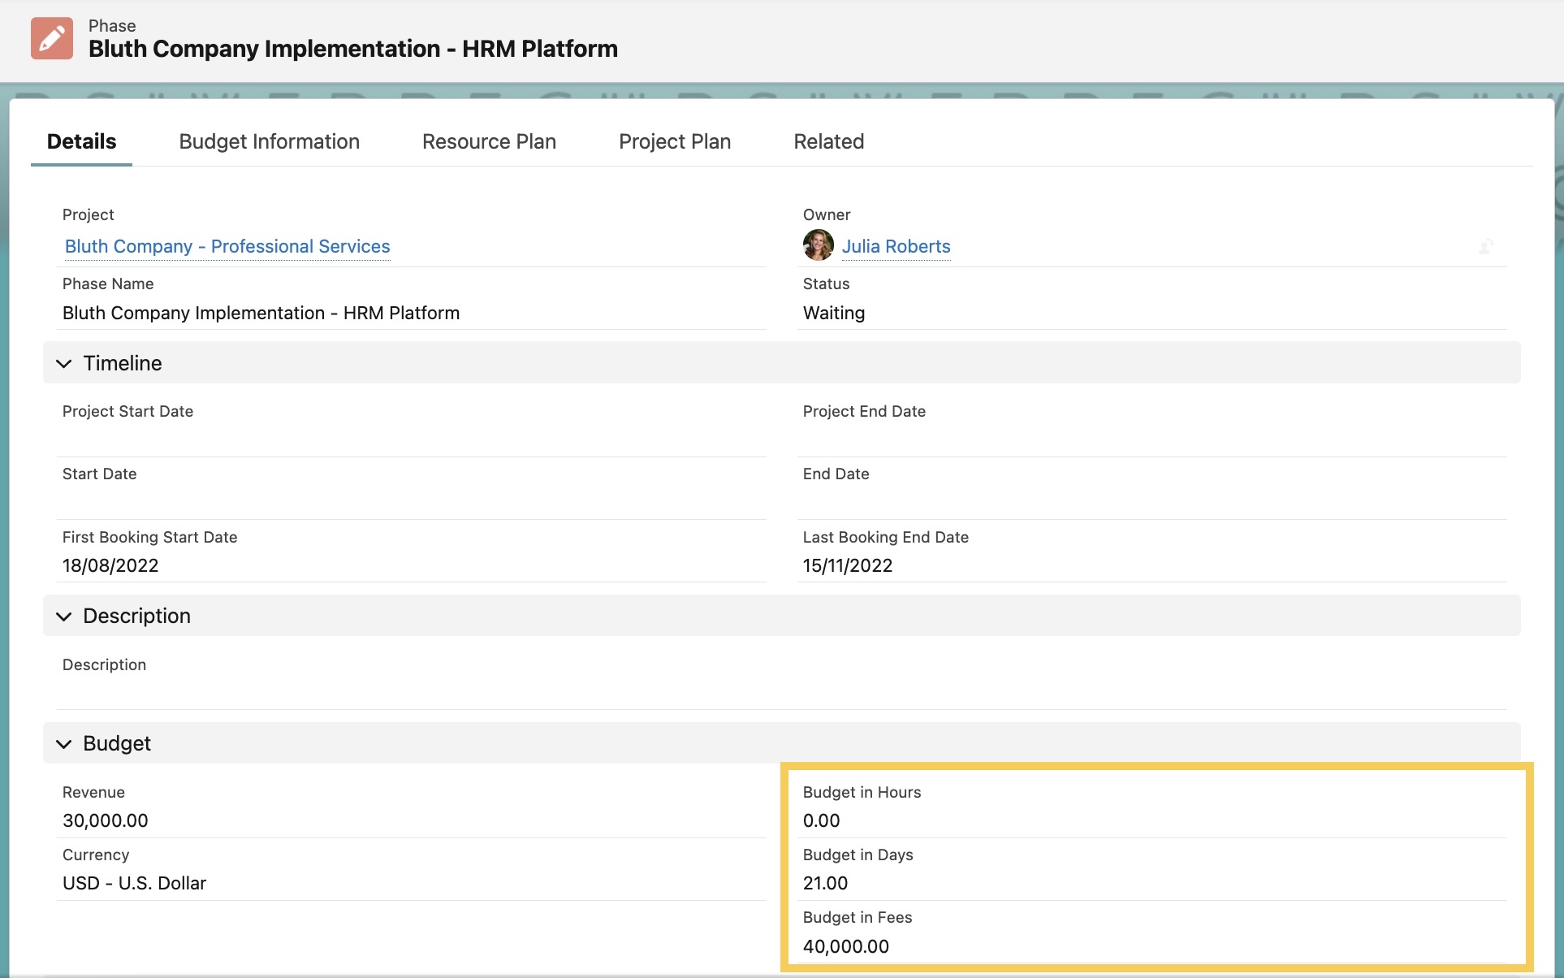
Task: Open Julia Roberts owner record
Action: point(896,246)
